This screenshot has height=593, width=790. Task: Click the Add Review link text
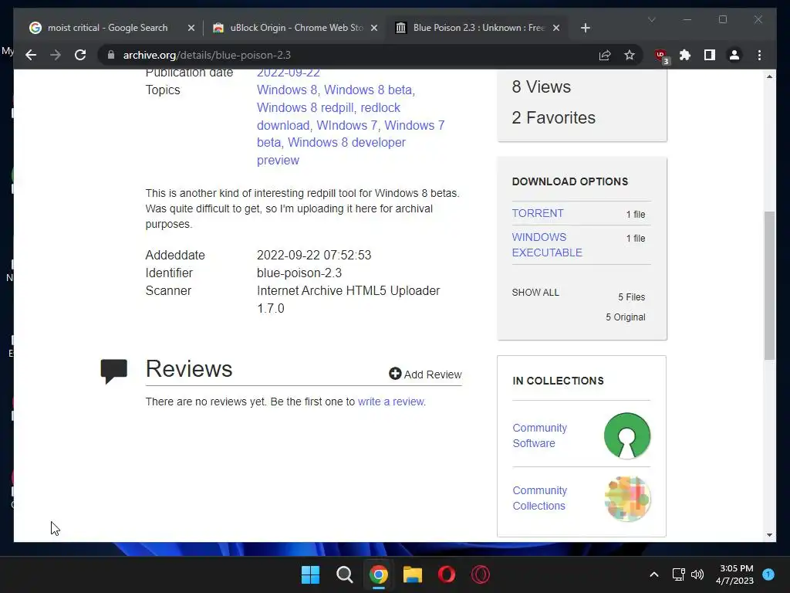(432, 374)
